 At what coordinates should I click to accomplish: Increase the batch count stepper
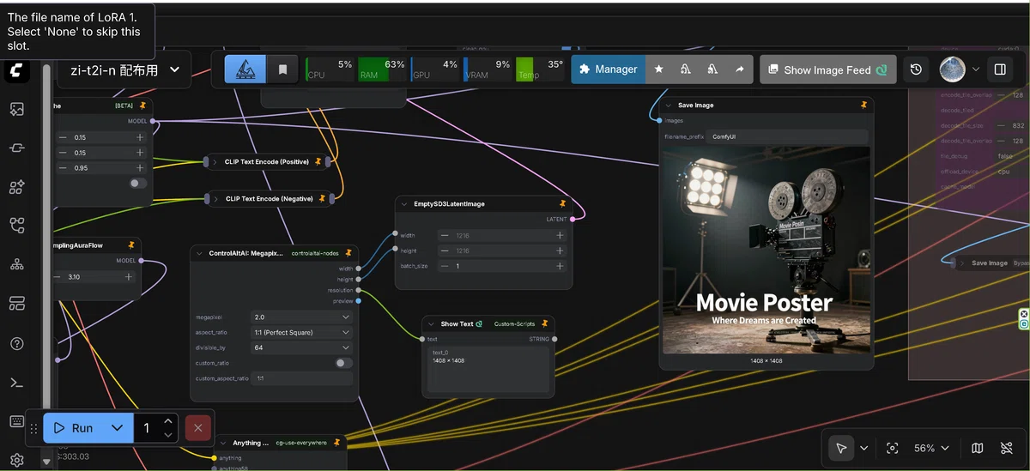point(168,420)
